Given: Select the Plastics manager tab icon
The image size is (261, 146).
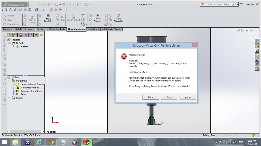Looking at the screenshot, I should point(36,35).
